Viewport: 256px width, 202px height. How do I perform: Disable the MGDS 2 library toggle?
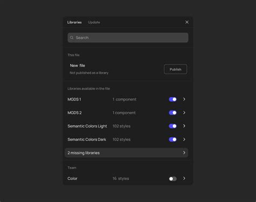coord(173,113)
